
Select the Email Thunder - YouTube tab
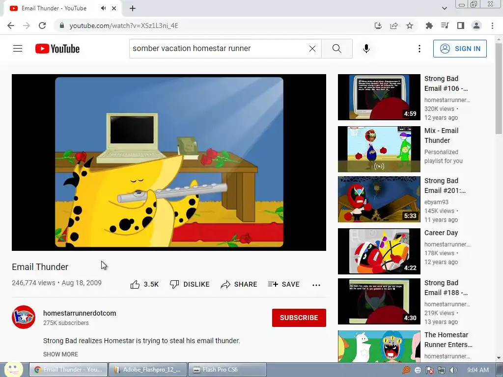click(x=54, y=8)
